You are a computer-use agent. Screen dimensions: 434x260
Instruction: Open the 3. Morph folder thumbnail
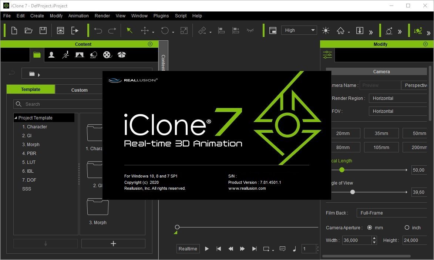tap(98, 207)
